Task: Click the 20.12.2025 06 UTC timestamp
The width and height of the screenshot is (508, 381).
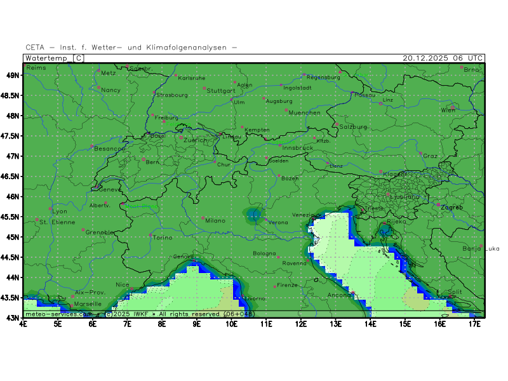Action: (443, 58)
